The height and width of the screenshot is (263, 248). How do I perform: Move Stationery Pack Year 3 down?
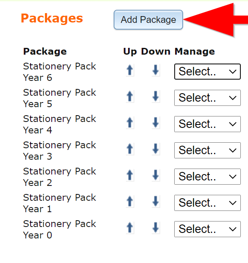[156, 149]
